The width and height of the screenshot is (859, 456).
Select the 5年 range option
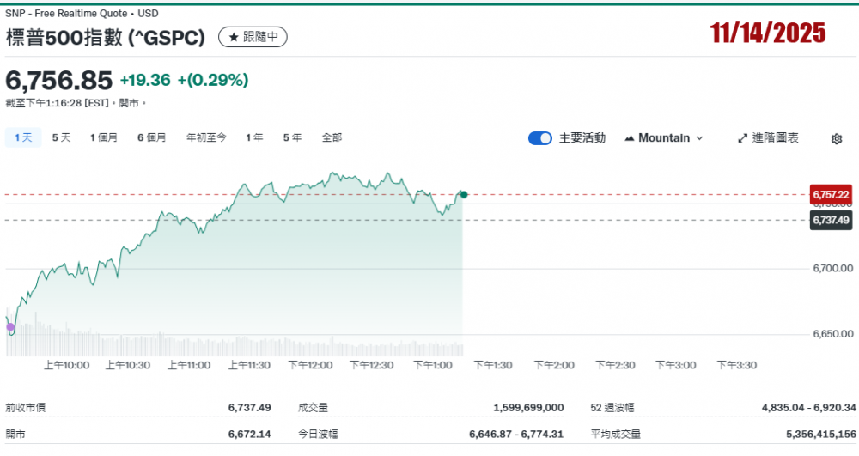[x=292, y=137]
